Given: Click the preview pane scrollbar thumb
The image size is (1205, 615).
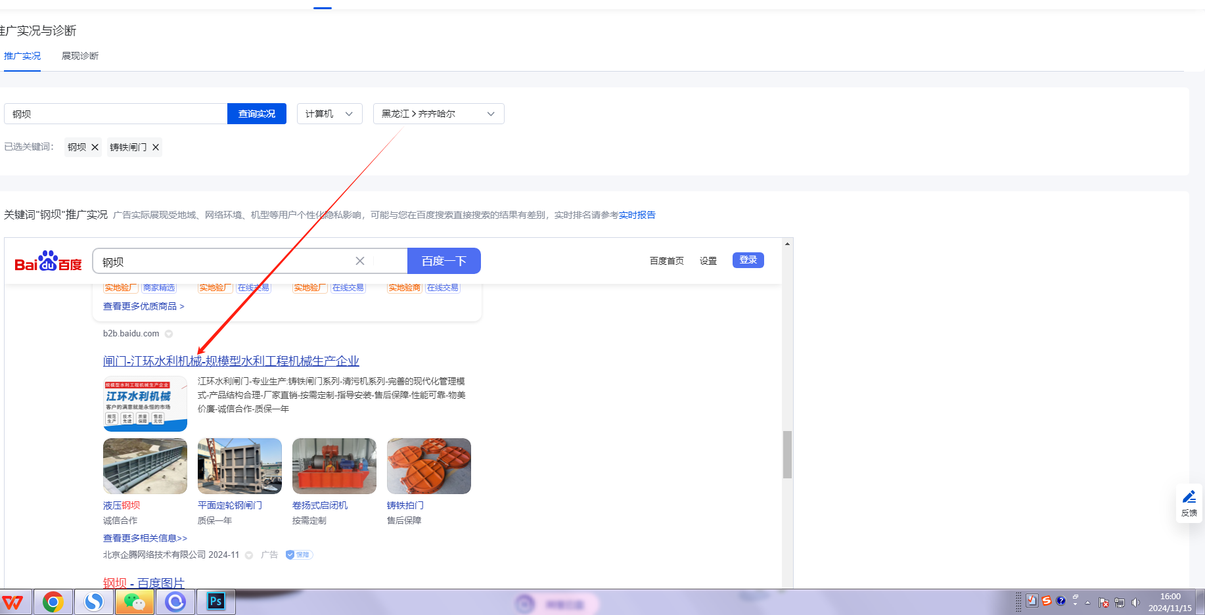Looking at the screenshot, I should pos(787,455).
